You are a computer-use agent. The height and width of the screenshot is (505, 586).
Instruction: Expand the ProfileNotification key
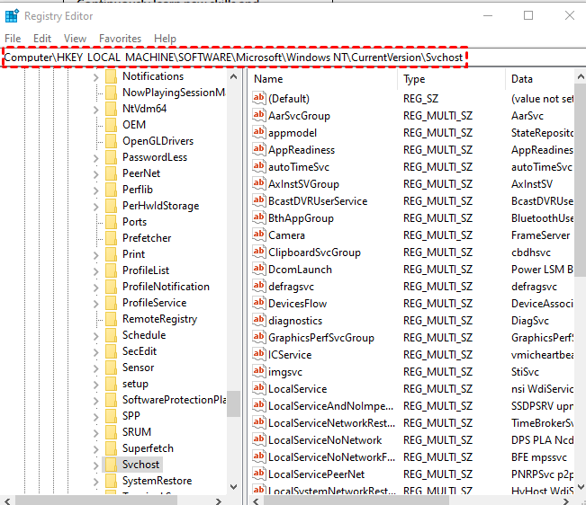(x=96, y=288)
